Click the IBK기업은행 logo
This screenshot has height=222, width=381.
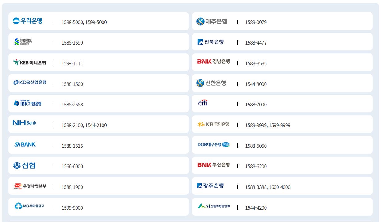[x=28, y=103]
